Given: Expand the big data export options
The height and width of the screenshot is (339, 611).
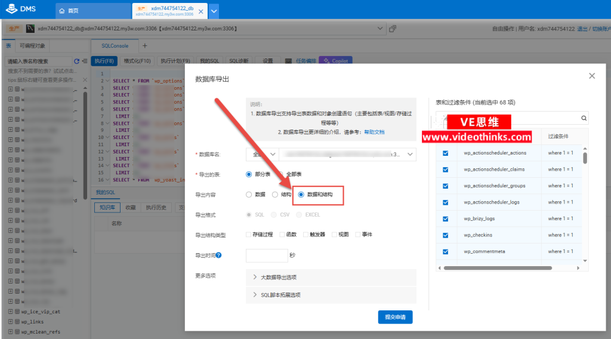Looking at the screenshot, I should click(x=331, y=277).
